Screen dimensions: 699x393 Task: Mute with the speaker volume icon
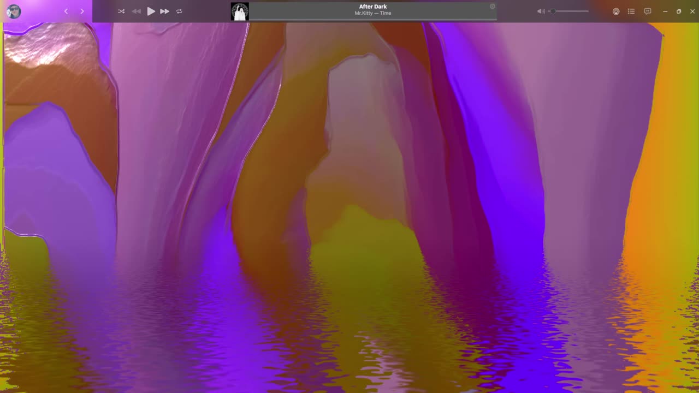tap(541, 11)
